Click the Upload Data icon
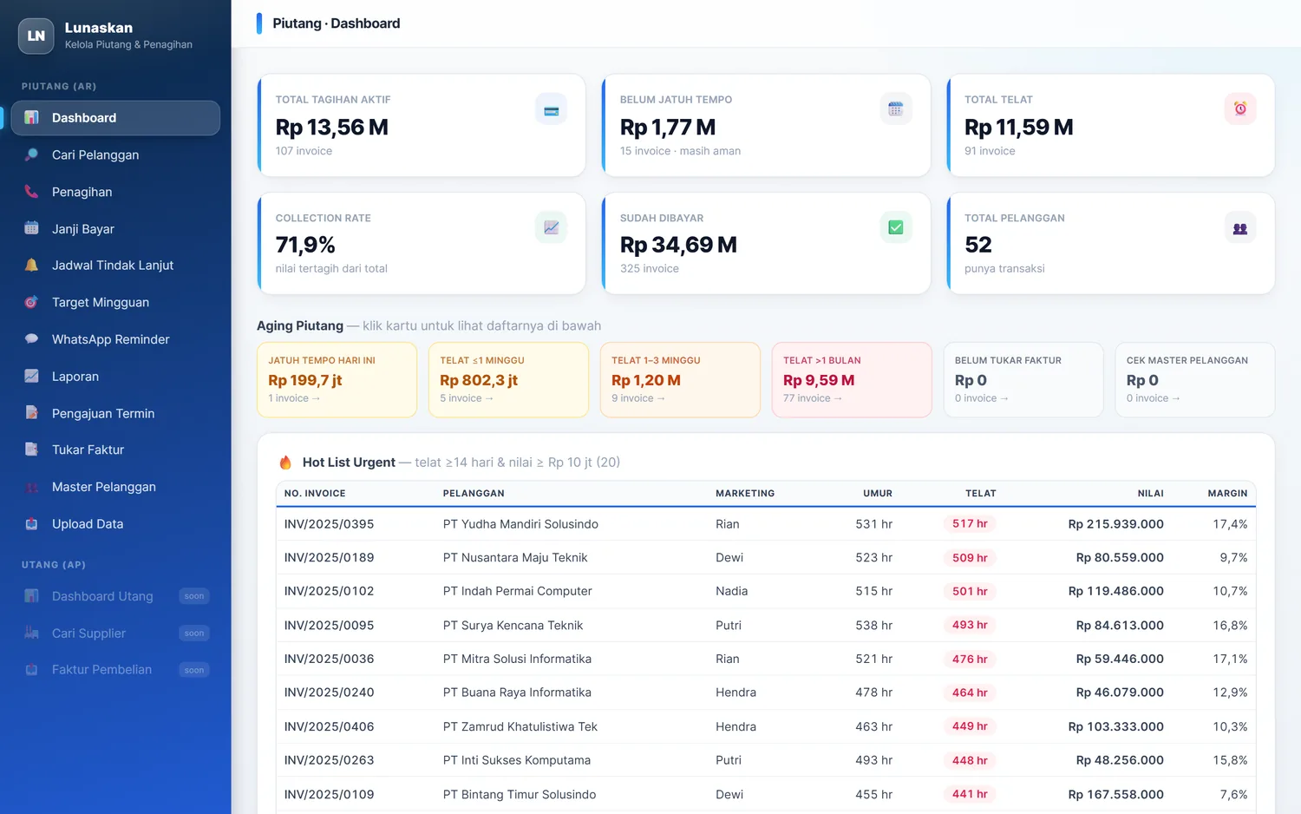 31,523
